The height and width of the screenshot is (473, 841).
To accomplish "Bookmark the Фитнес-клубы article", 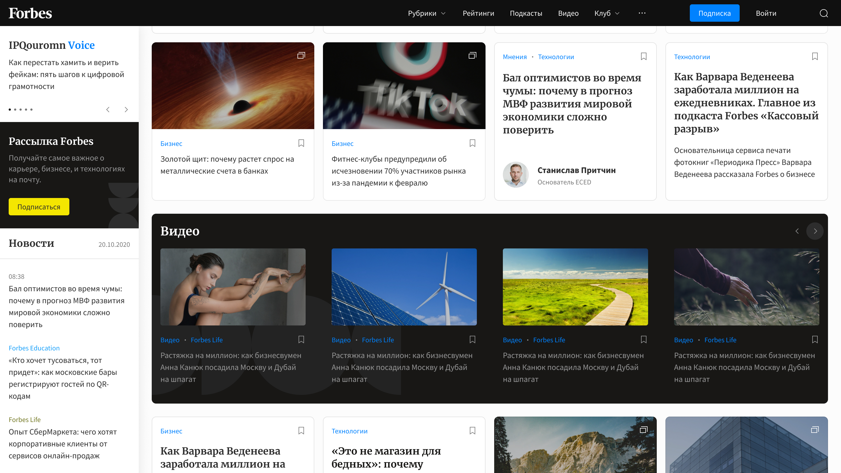I will [x=472, y=143].
